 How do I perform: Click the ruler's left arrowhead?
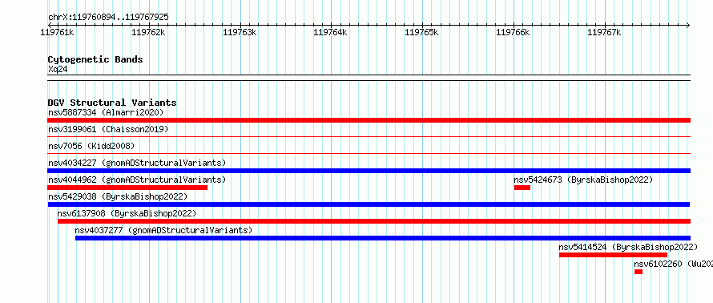(x=50, y=25)
